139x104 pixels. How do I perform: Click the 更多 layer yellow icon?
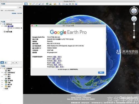(6, 87)
